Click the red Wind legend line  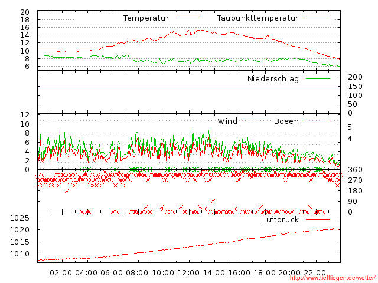point(257,121)
